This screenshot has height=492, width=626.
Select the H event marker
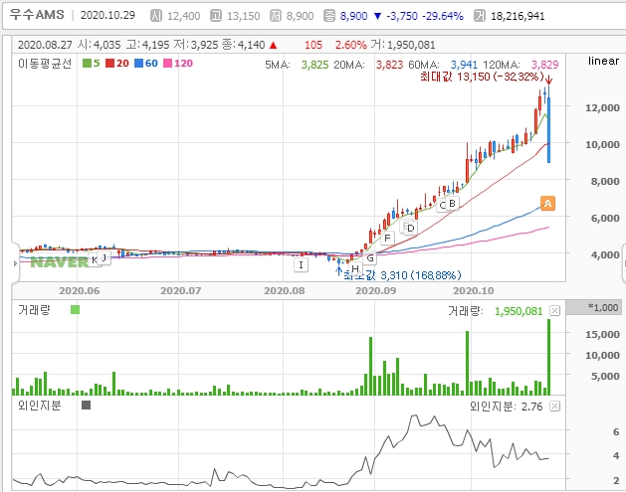pos(355,268)
